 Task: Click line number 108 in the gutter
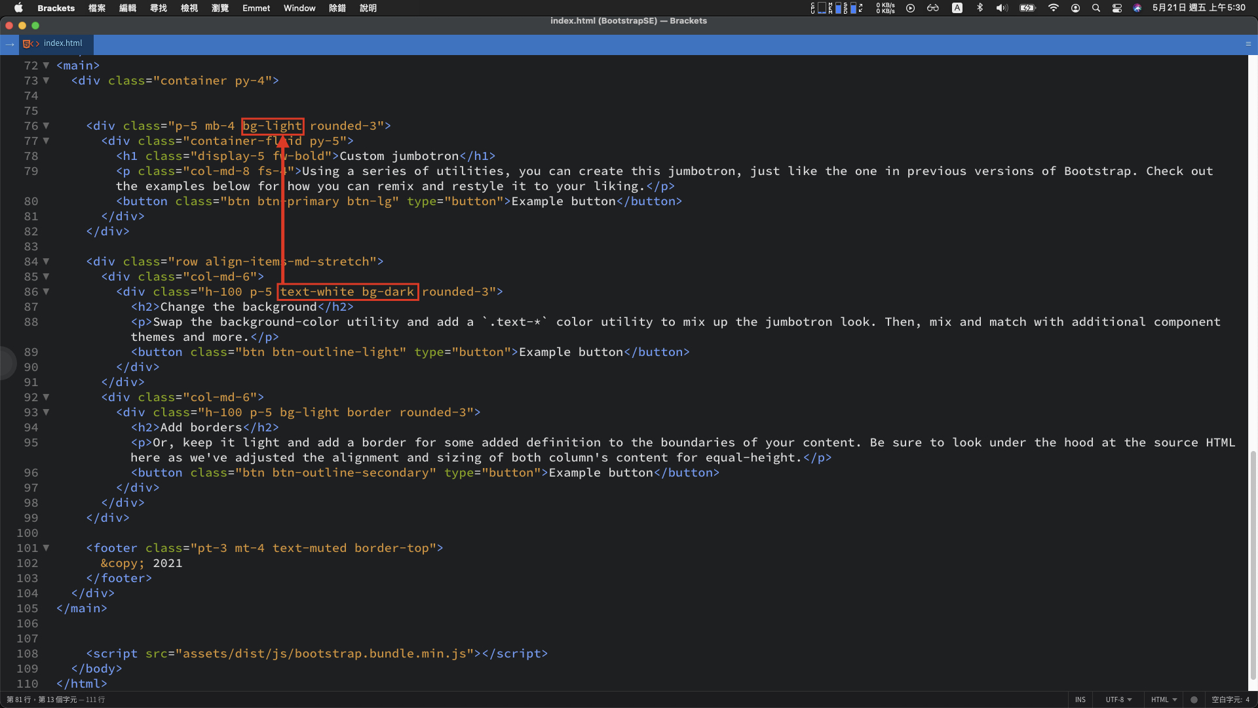tap(28, 654)
